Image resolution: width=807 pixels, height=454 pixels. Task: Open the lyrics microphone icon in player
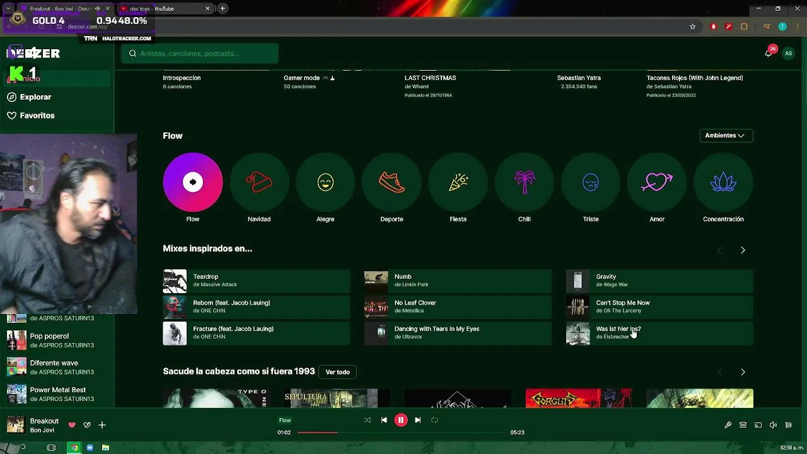pos(728,425)
